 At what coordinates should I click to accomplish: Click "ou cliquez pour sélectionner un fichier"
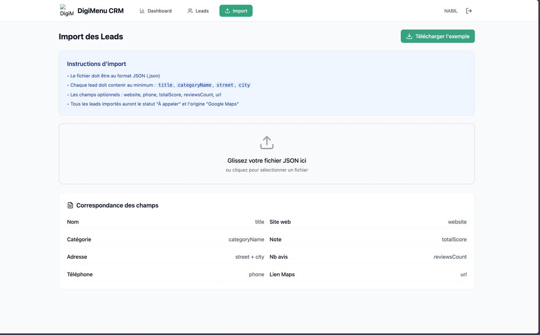click(267, 170)
